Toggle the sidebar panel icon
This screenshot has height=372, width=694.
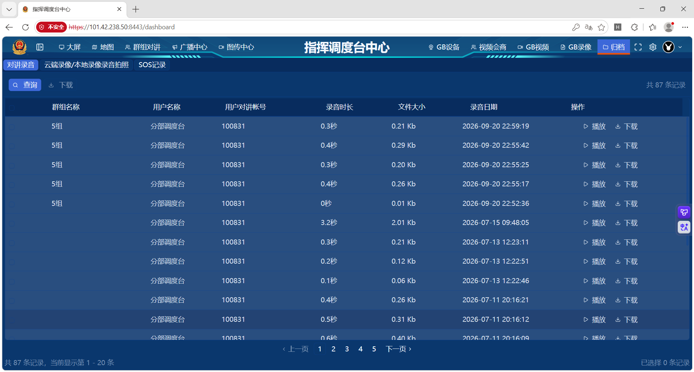[40, 47]
